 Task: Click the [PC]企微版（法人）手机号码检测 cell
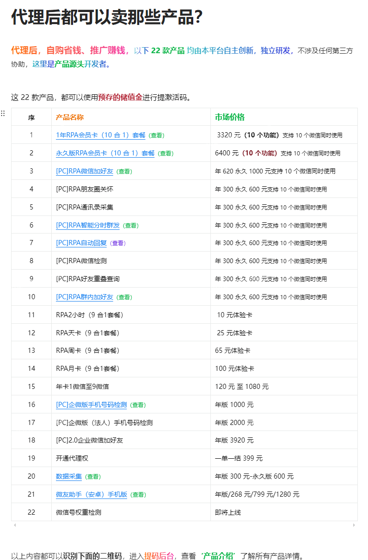coord(131,423)
